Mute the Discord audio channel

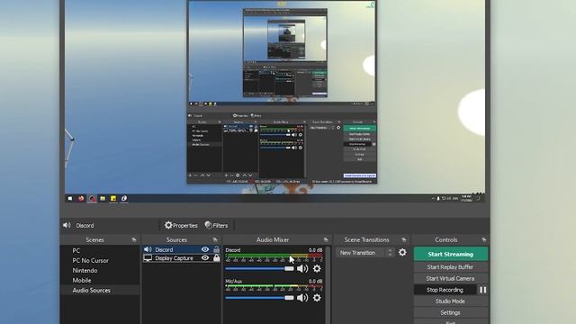click(302, 269)
